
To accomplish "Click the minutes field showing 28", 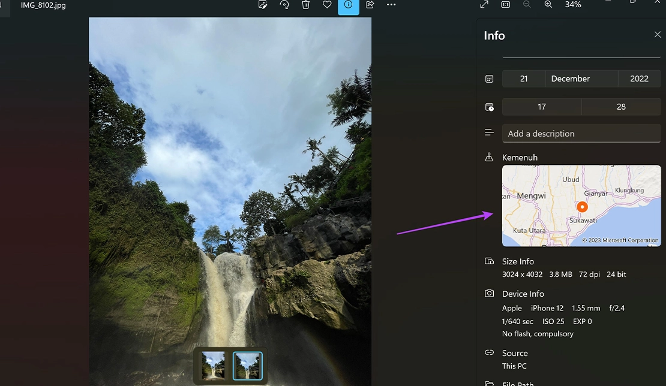I will [621, 107].
